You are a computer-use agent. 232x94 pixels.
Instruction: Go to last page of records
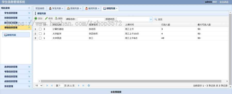pos(83,86)
